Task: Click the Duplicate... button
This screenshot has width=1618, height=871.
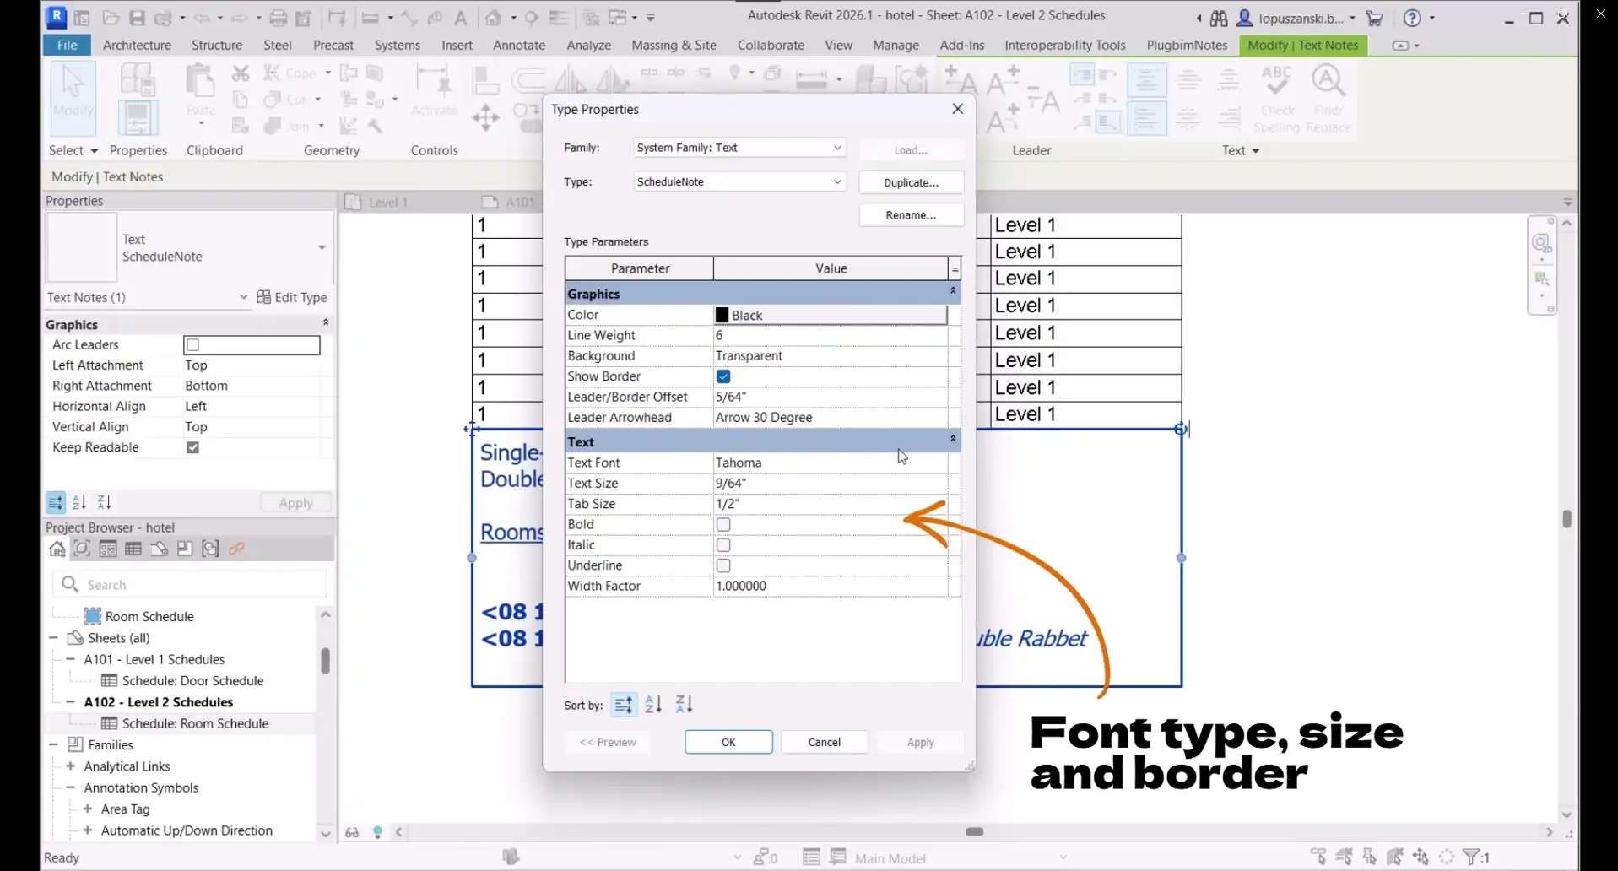Action: (911, 182)
